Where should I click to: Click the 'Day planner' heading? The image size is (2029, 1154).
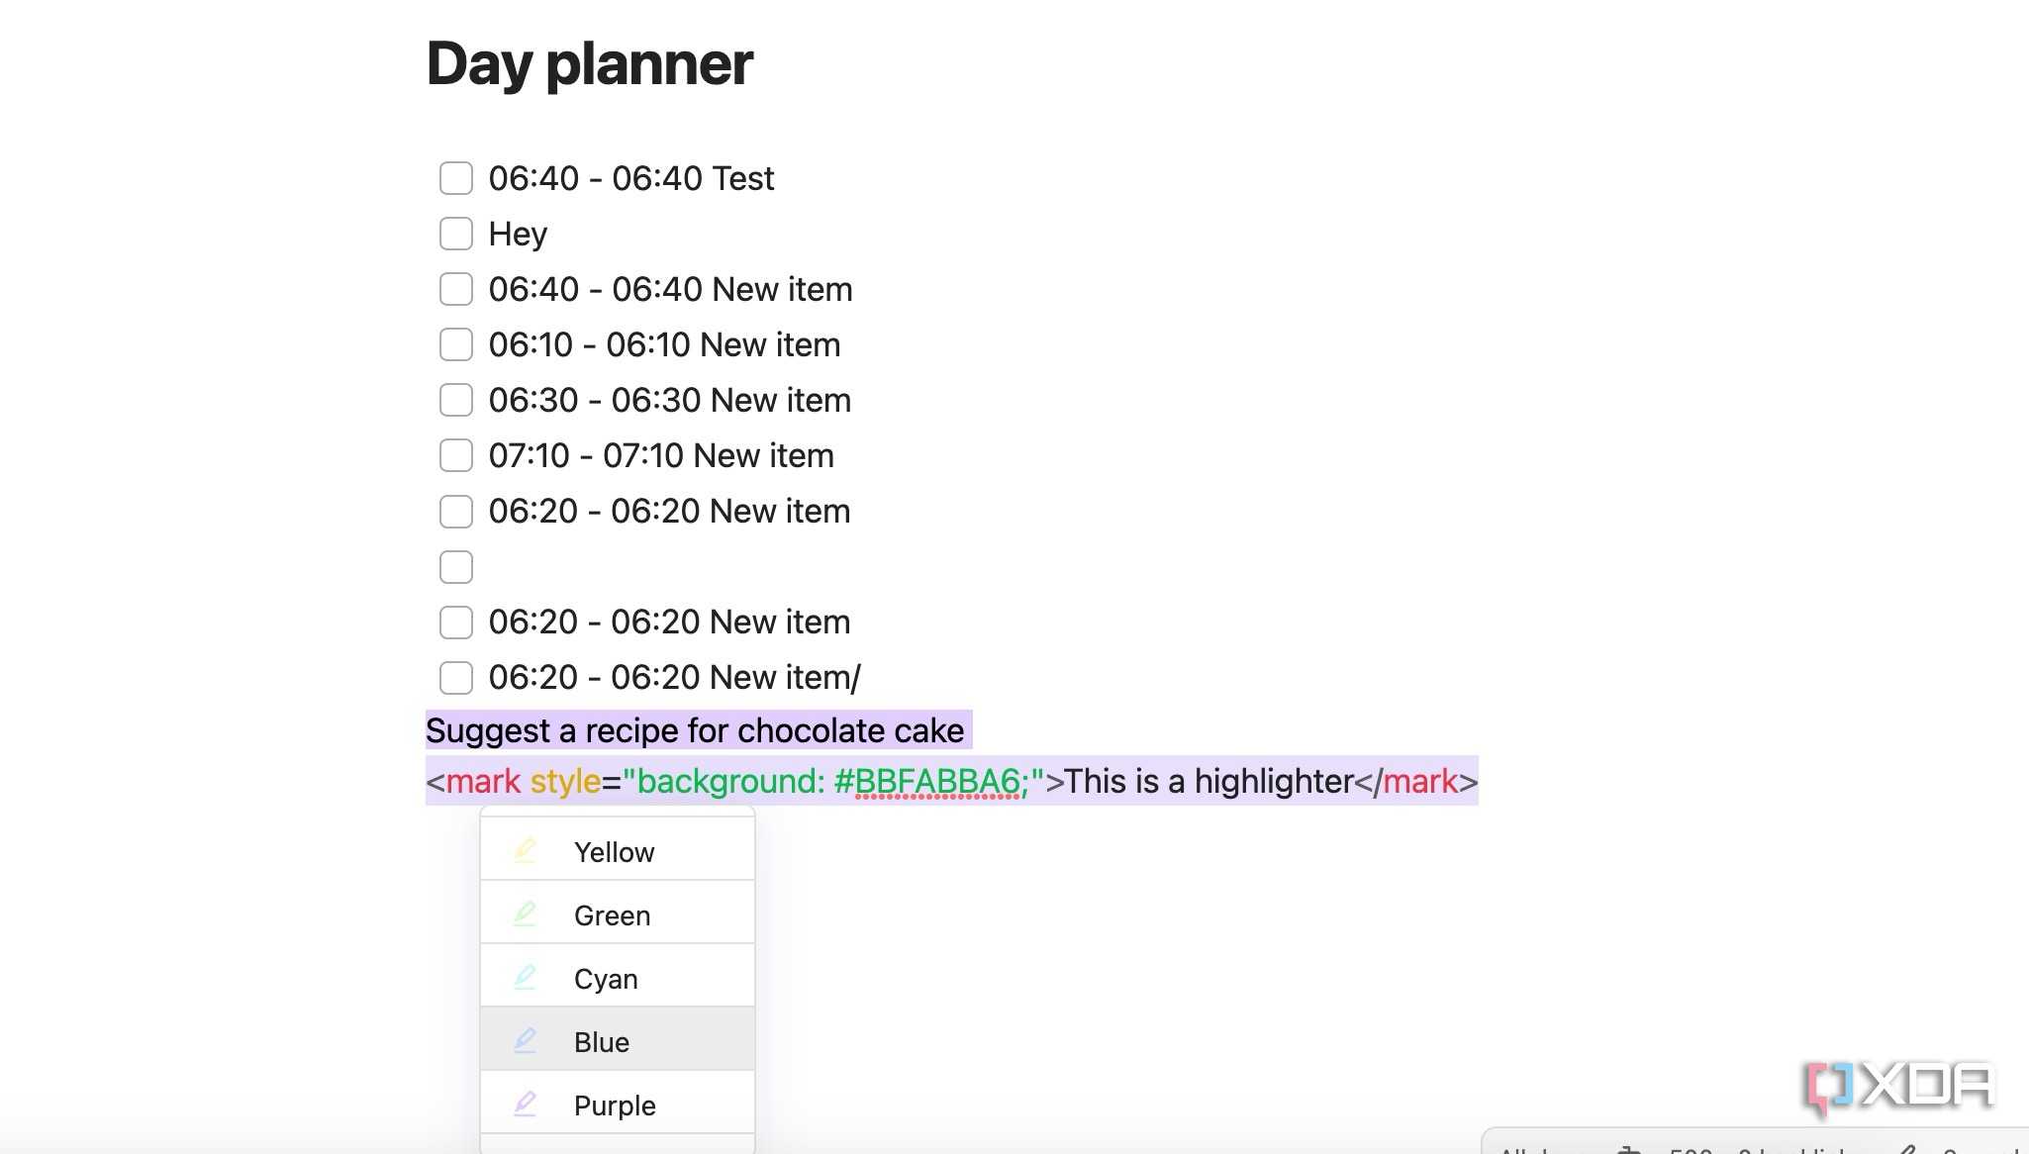point(589,65)
